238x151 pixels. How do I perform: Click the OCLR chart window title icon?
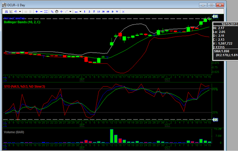[4, 5]
